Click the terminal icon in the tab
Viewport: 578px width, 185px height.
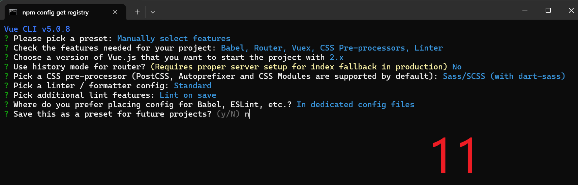pyautogui.click(x=13, y=12)
